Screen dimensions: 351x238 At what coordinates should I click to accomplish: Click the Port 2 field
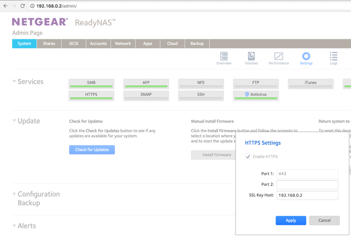(308, 184)
